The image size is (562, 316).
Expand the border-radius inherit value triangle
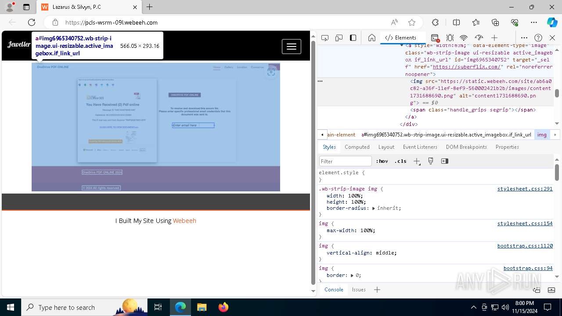pos(374,208)
